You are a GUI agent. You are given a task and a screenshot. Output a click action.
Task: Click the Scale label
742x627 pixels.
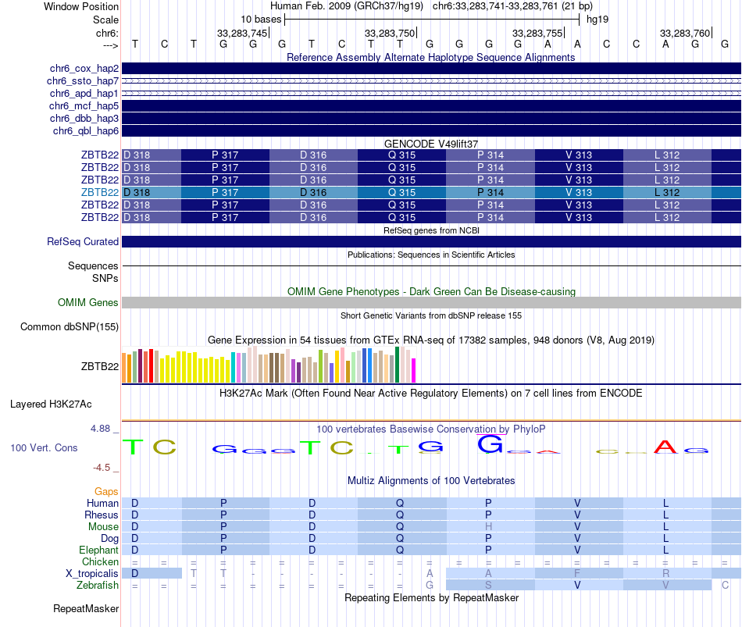[105, 20]
